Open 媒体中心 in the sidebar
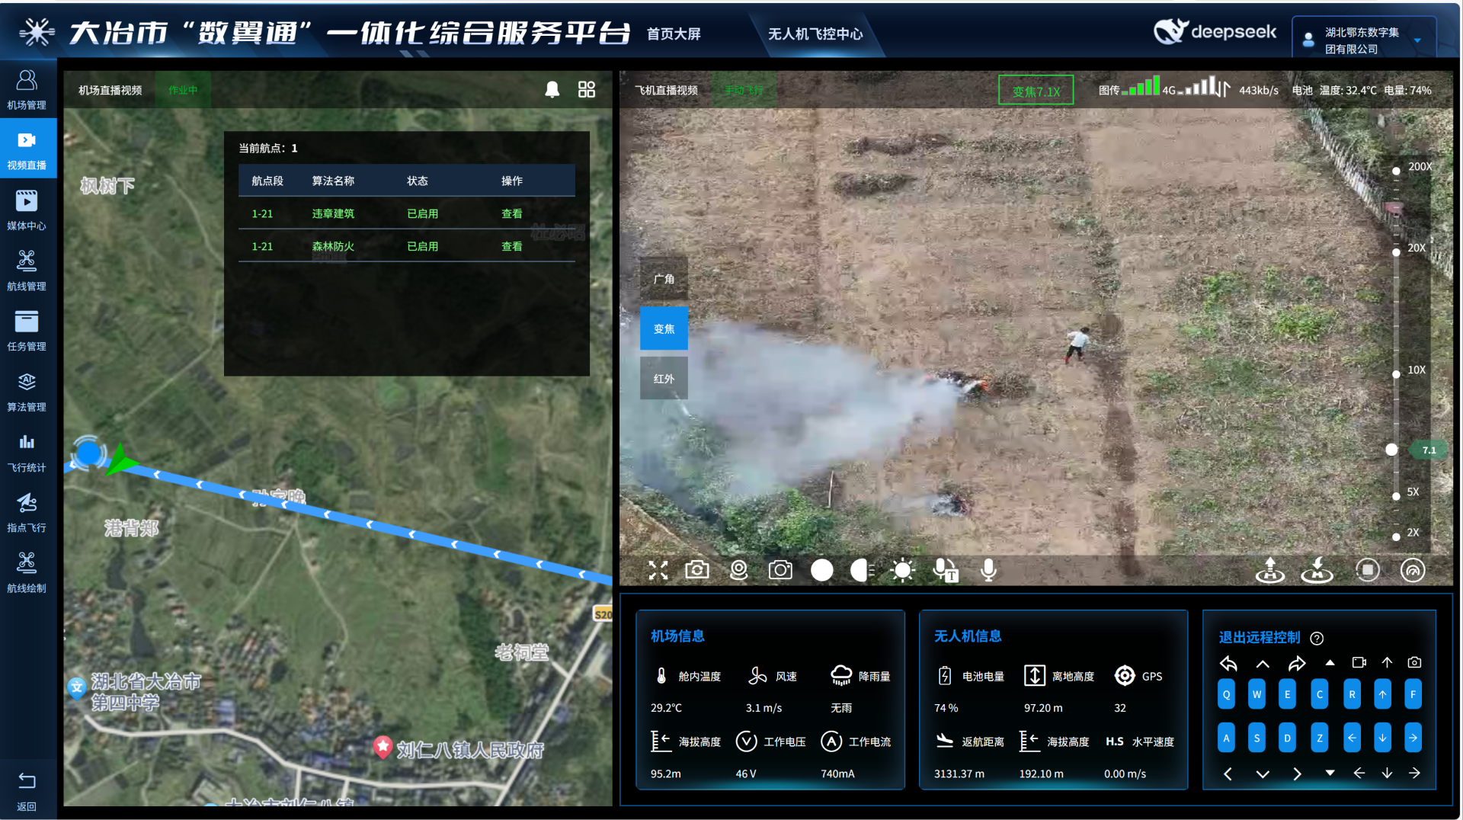 point(27,210)
